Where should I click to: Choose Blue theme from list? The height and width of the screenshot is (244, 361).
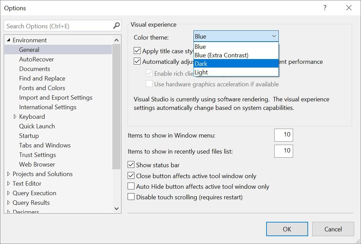tap(236, 46)
